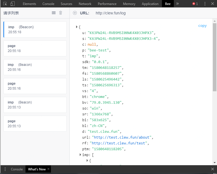The image size is (217, 174).
Task: Open DevTools three-dot customize menu
Action: tap(205, 4)
